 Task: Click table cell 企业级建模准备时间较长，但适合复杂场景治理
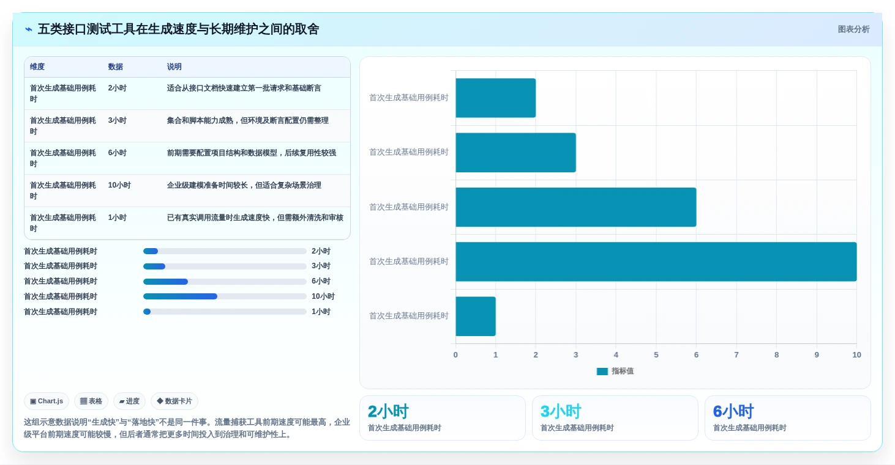click(244, 185)
